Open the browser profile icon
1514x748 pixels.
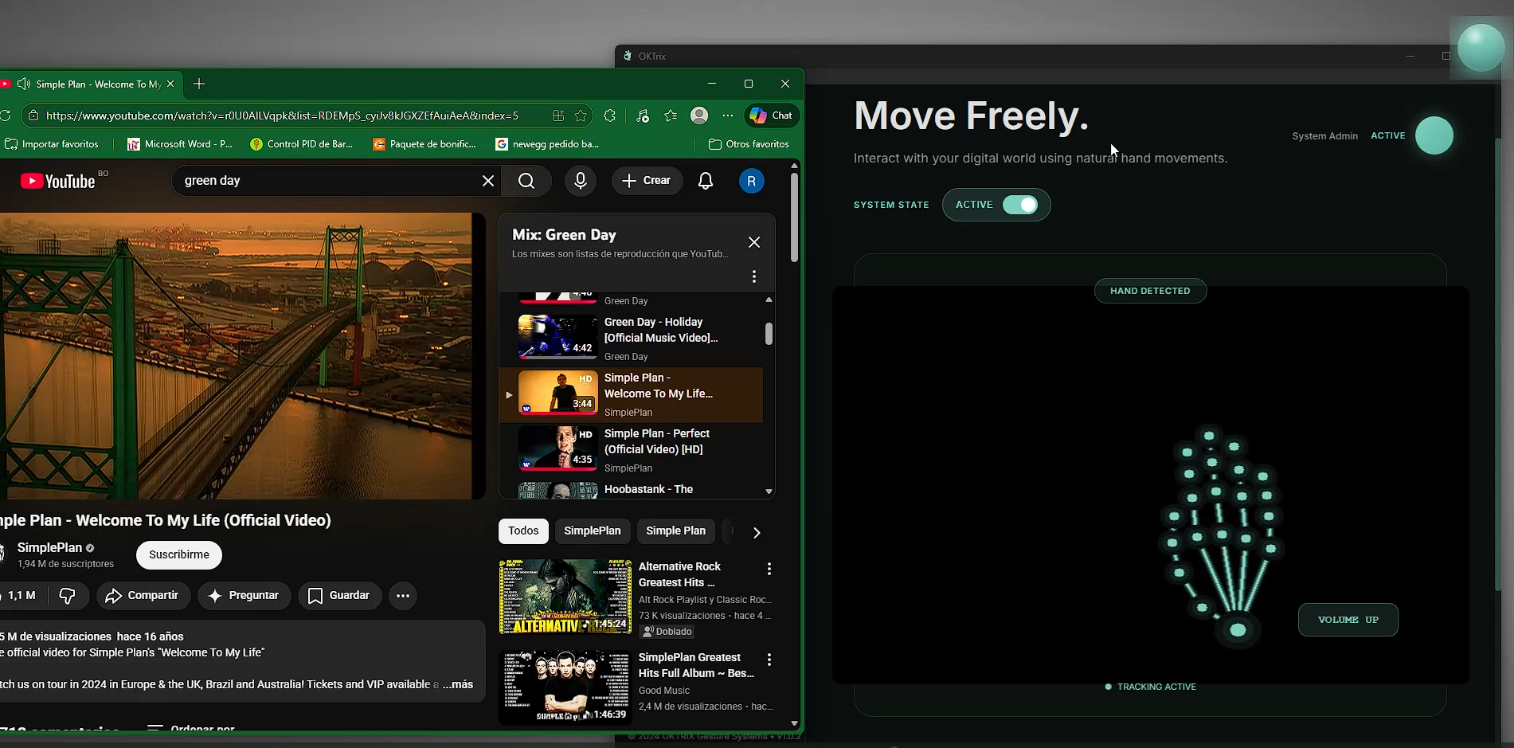[x=699, y=116]
